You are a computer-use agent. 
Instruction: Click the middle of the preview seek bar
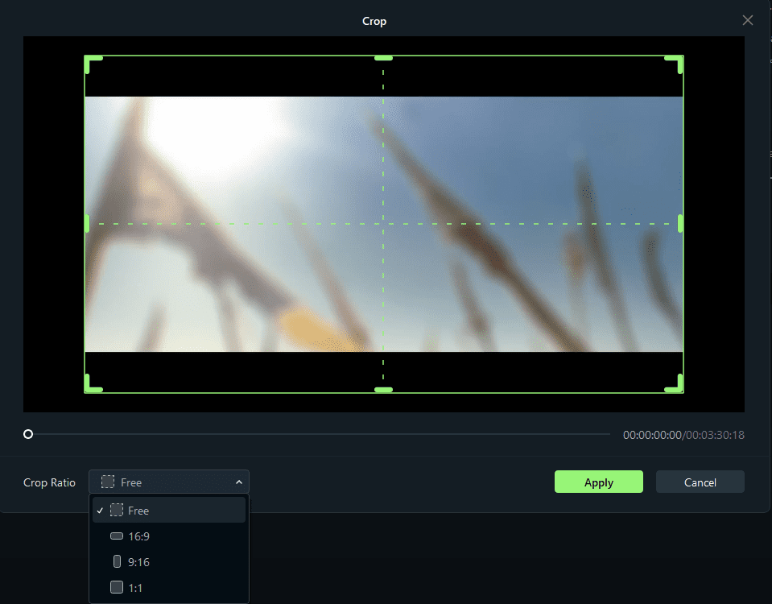pos(319,434)
